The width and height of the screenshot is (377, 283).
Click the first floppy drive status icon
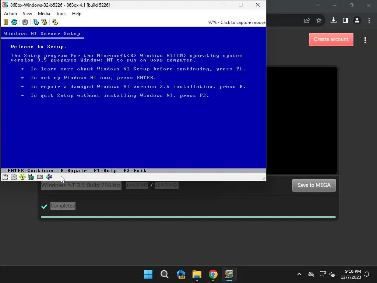coord(5,177)
